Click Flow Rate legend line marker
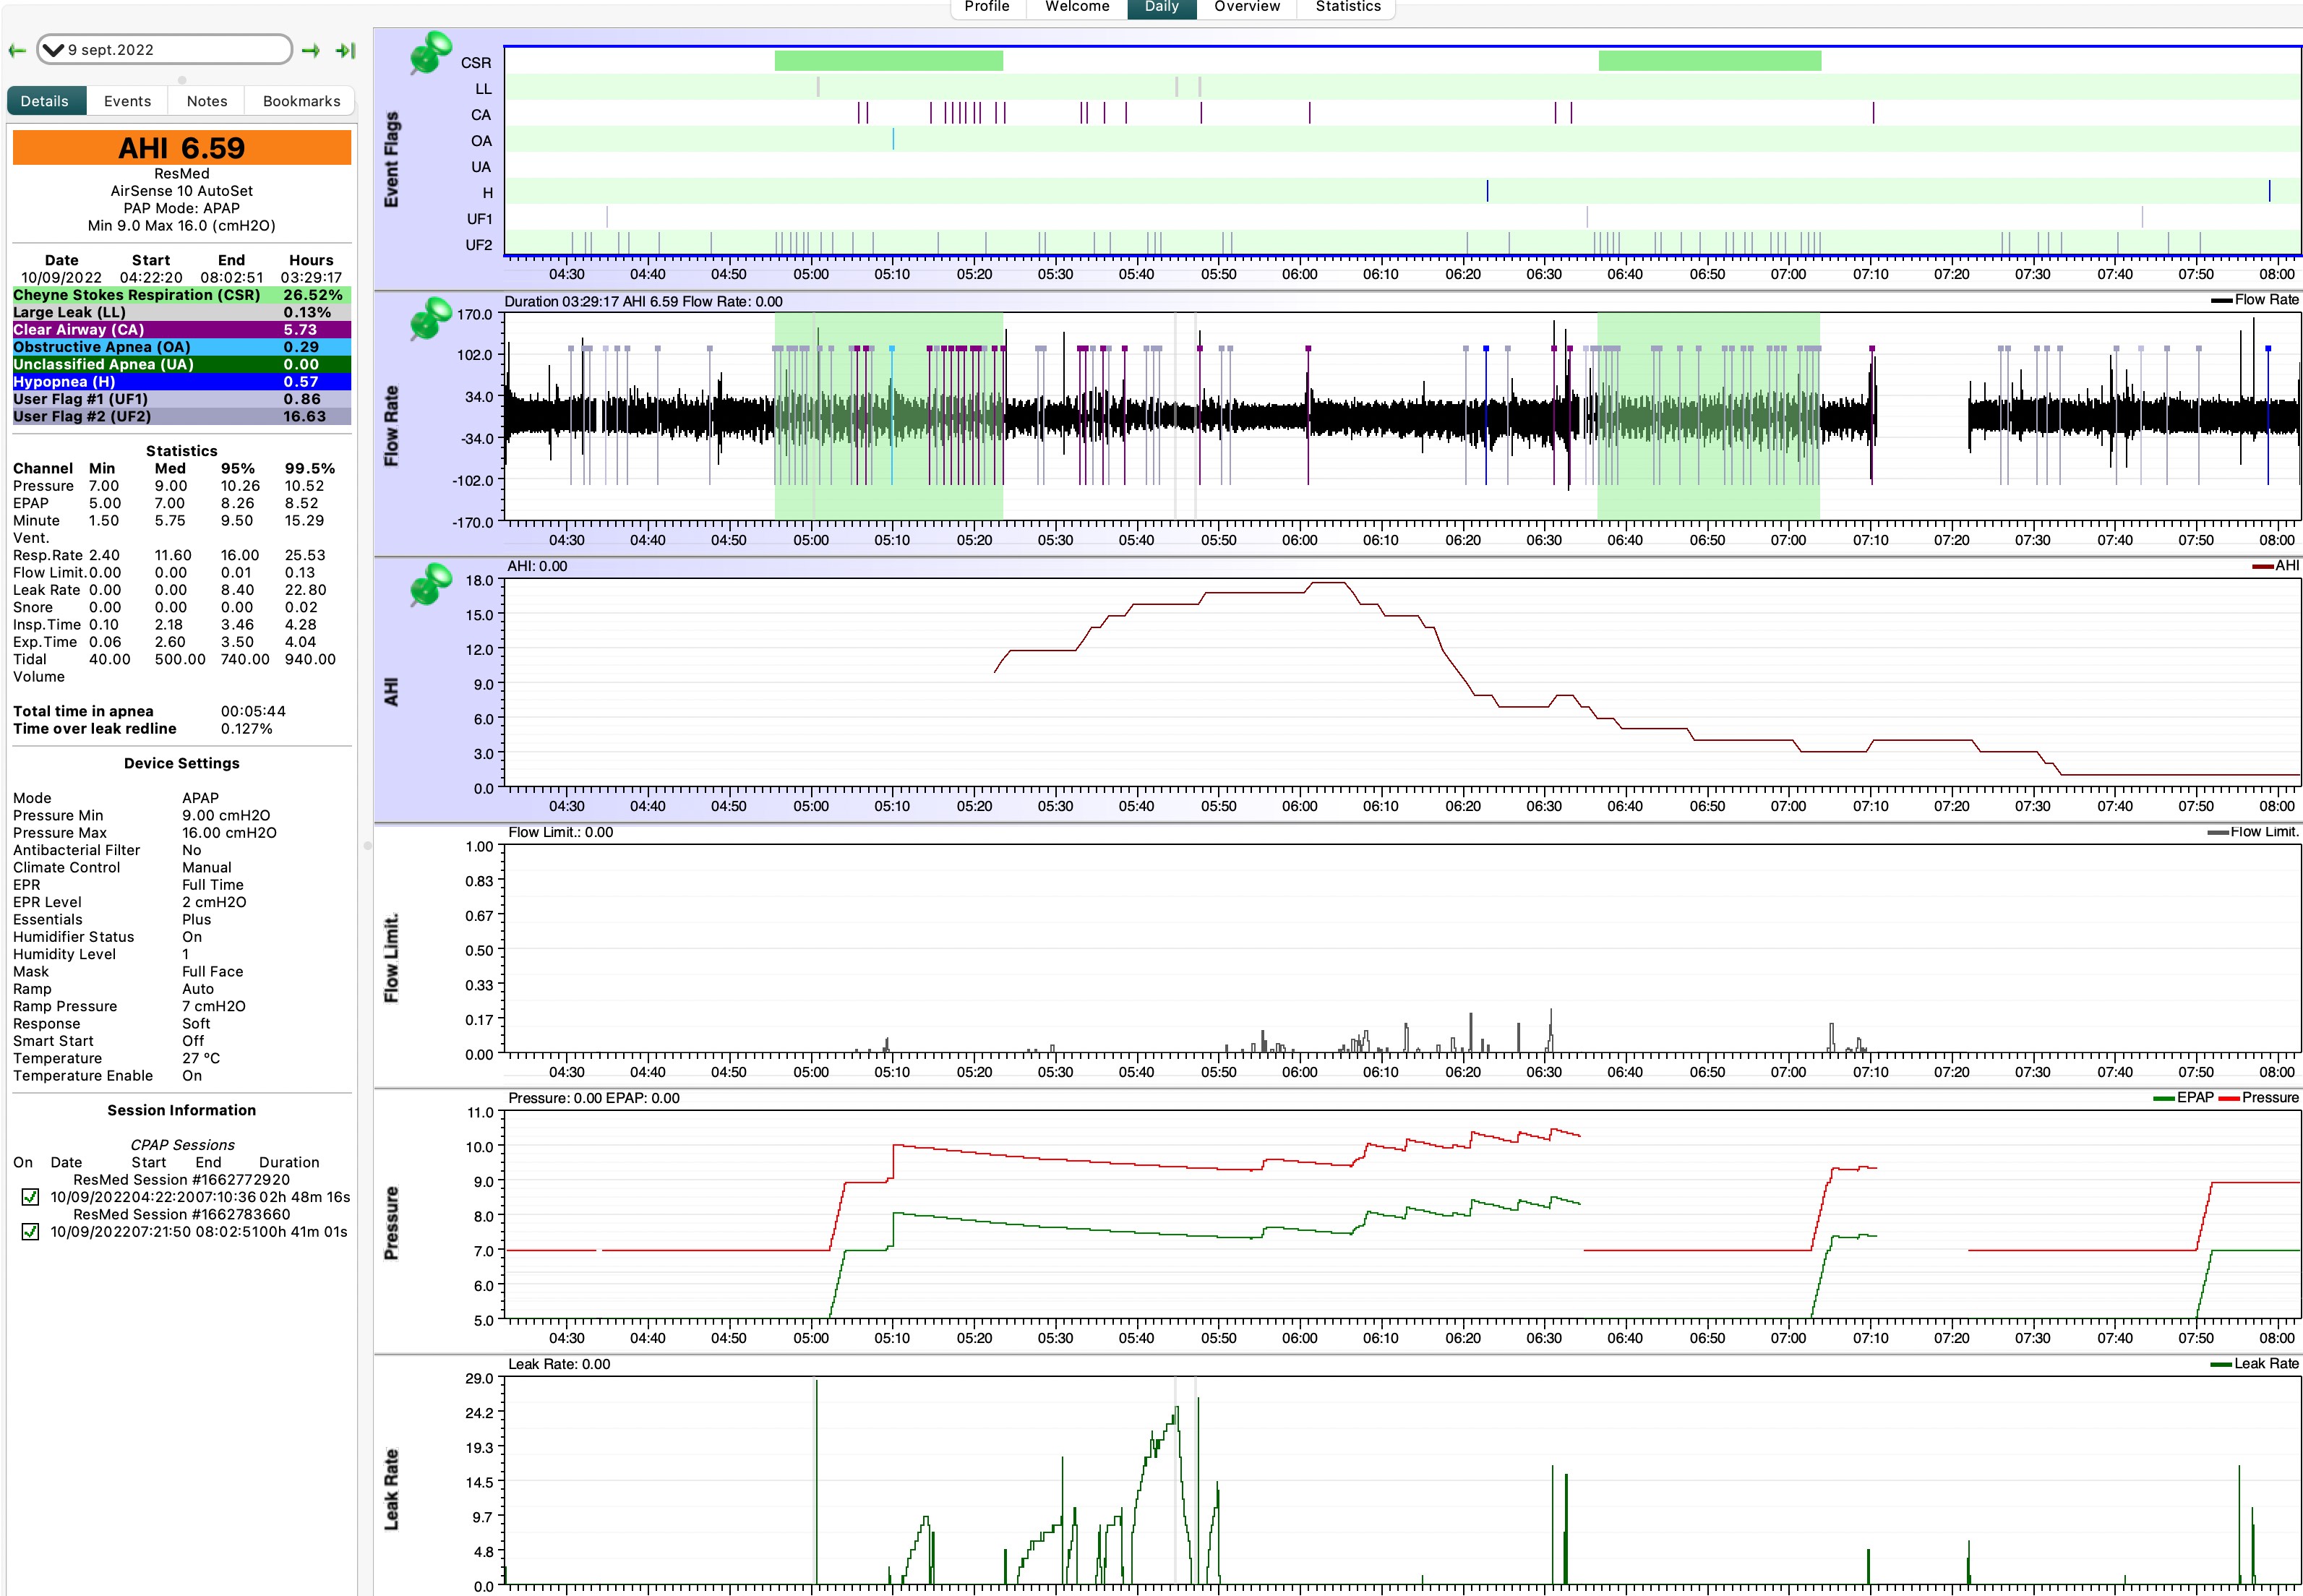 2221,300
